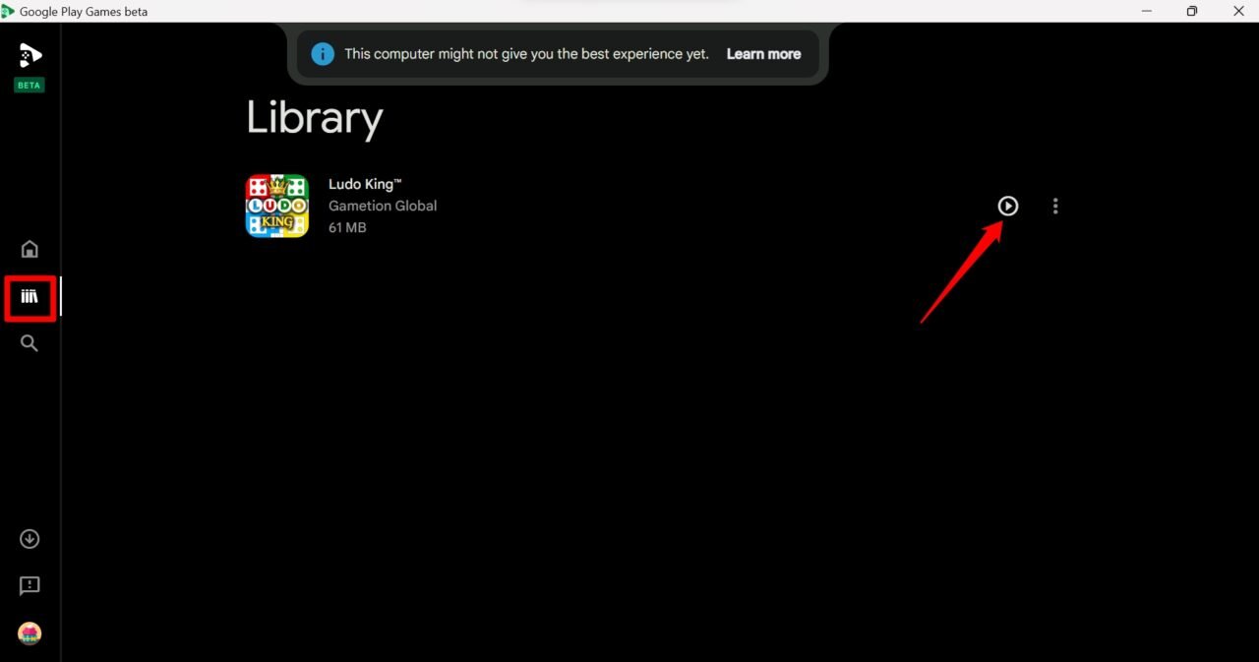This screenshot has height=662, width=1259.
Task: Select the Ludo King title text
Action: [365, 183]
